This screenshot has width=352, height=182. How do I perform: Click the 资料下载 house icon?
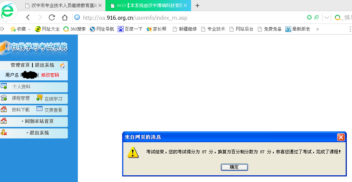click(4, 109)
